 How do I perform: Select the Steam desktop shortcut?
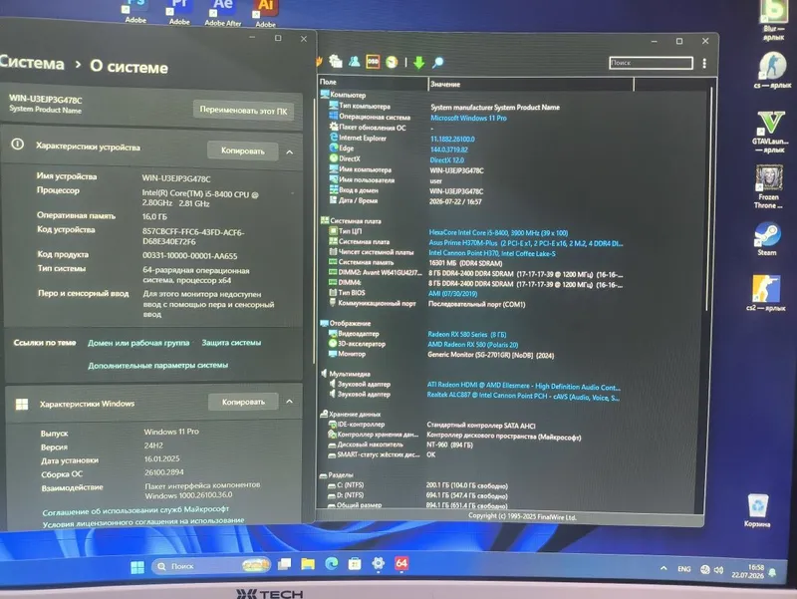(x=767, y=239)
